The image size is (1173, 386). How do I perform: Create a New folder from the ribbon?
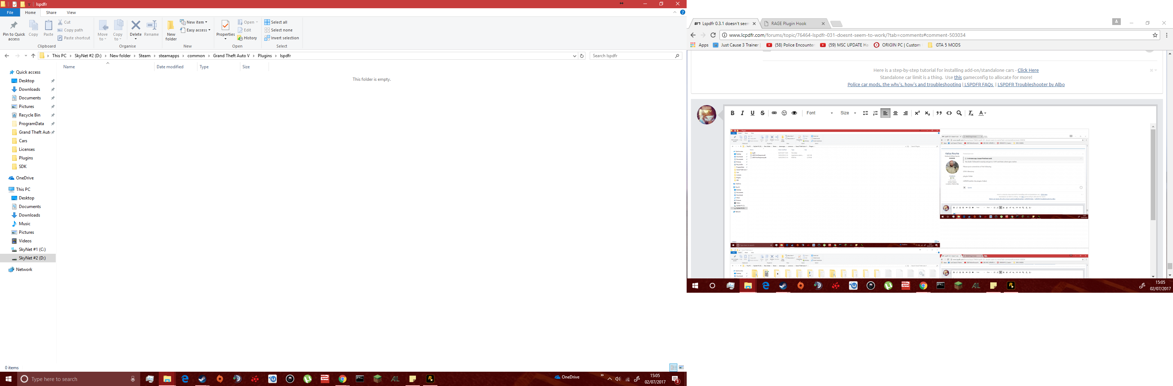coord(171,30)
